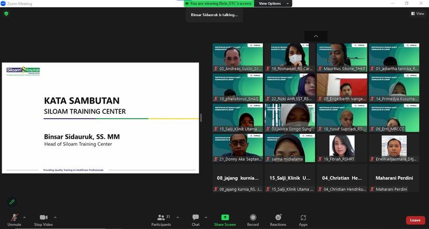Image resolution: width=429 pixels, height=229 pixels.
Task: Click the muted mic icon on 02_Andreas Susilo
Action: [x=216, y=69]
